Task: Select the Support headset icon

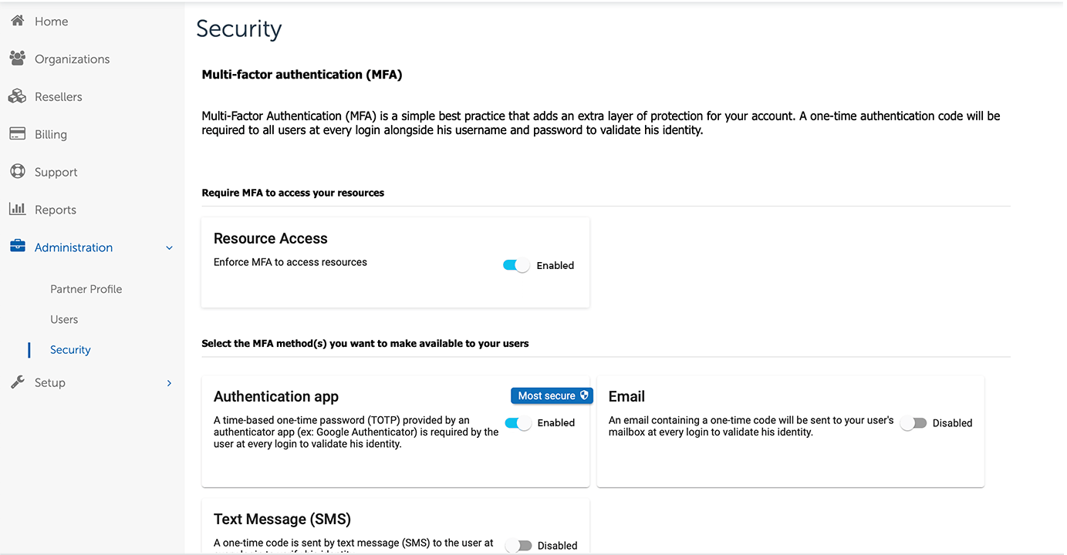Action: point(17,171)
